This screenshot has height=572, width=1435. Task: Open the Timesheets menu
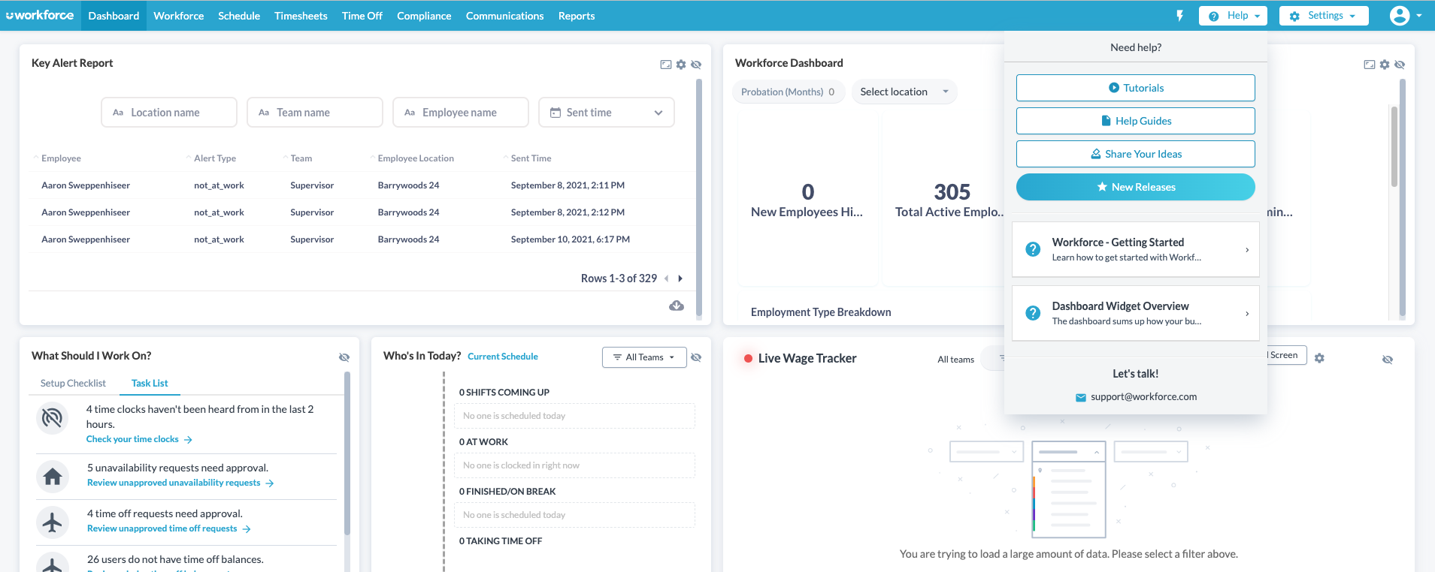(301, 16)
